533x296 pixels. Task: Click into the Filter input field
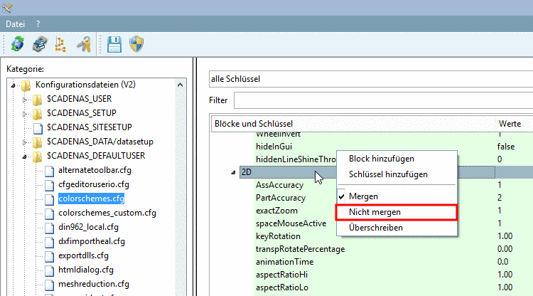click(384, 100)
